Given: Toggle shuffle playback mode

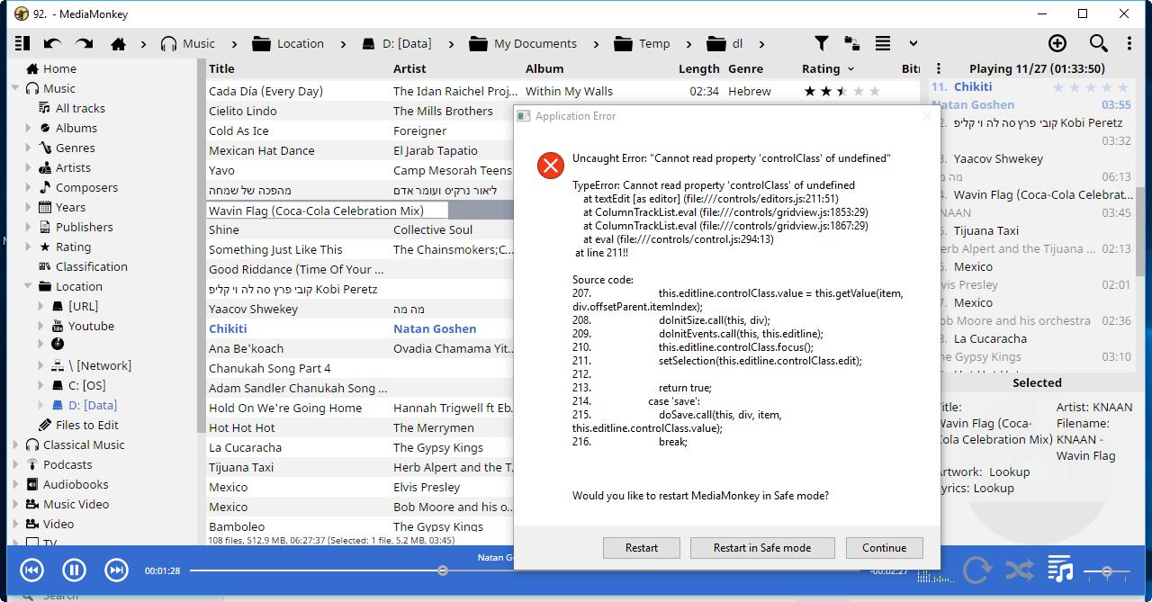Looking at the screenshot, I should (x=1019, y=570).
